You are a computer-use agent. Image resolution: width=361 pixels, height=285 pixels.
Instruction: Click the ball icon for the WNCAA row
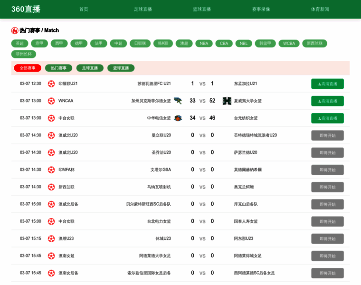tap(51, 101)
